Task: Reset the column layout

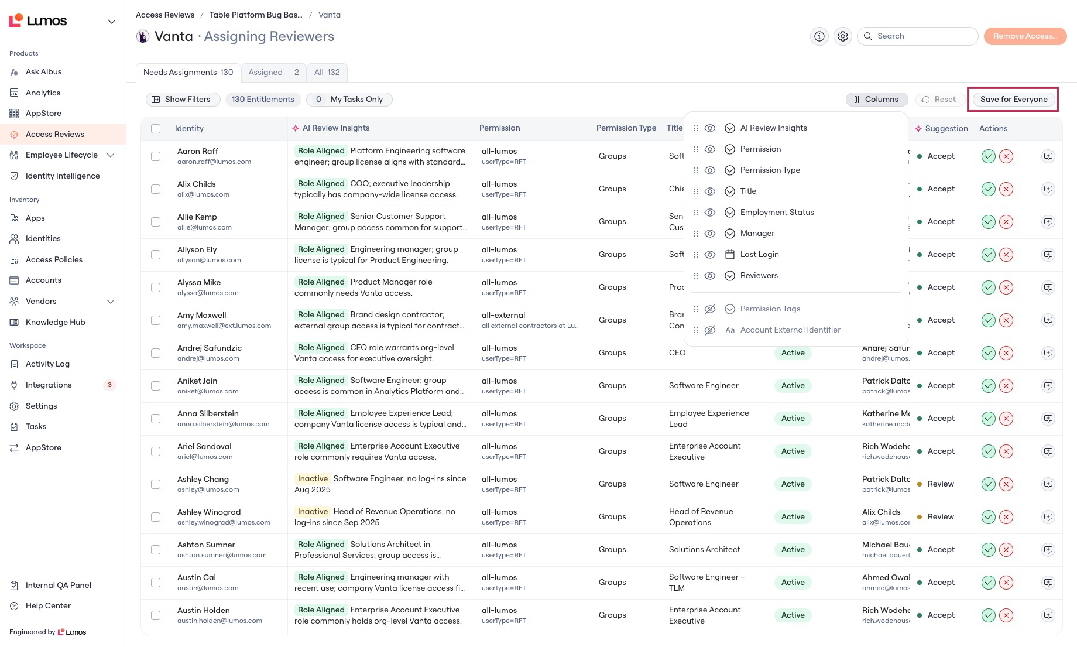Action: (939, 100)
